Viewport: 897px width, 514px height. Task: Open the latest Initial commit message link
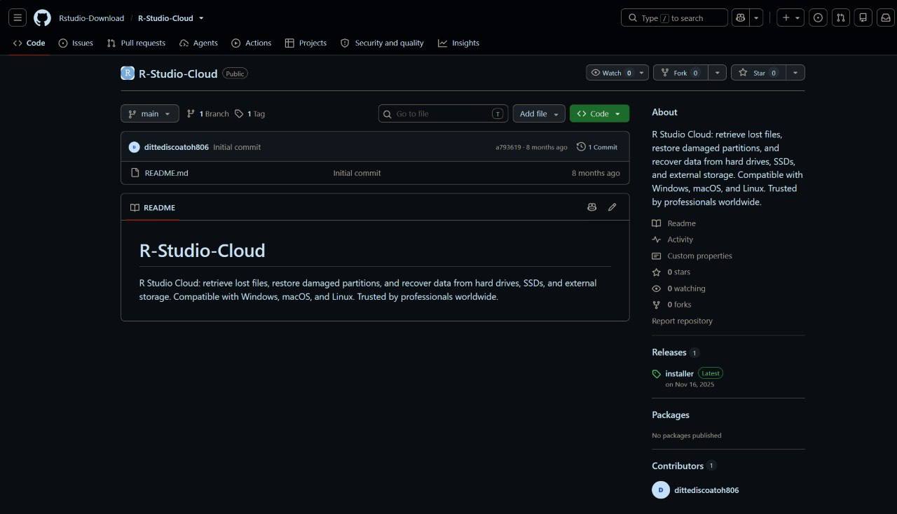237,147
